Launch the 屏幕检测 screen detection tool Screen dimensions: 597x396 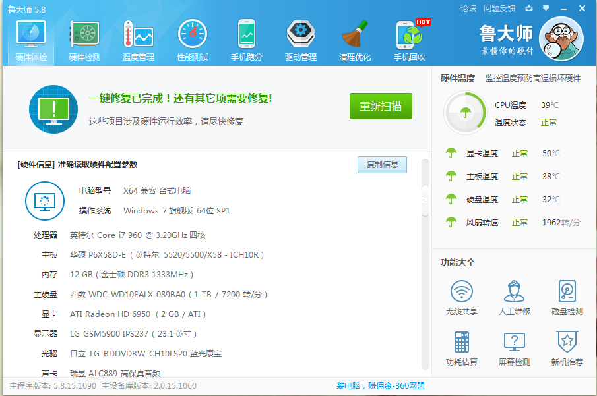[x=515, y=348]
